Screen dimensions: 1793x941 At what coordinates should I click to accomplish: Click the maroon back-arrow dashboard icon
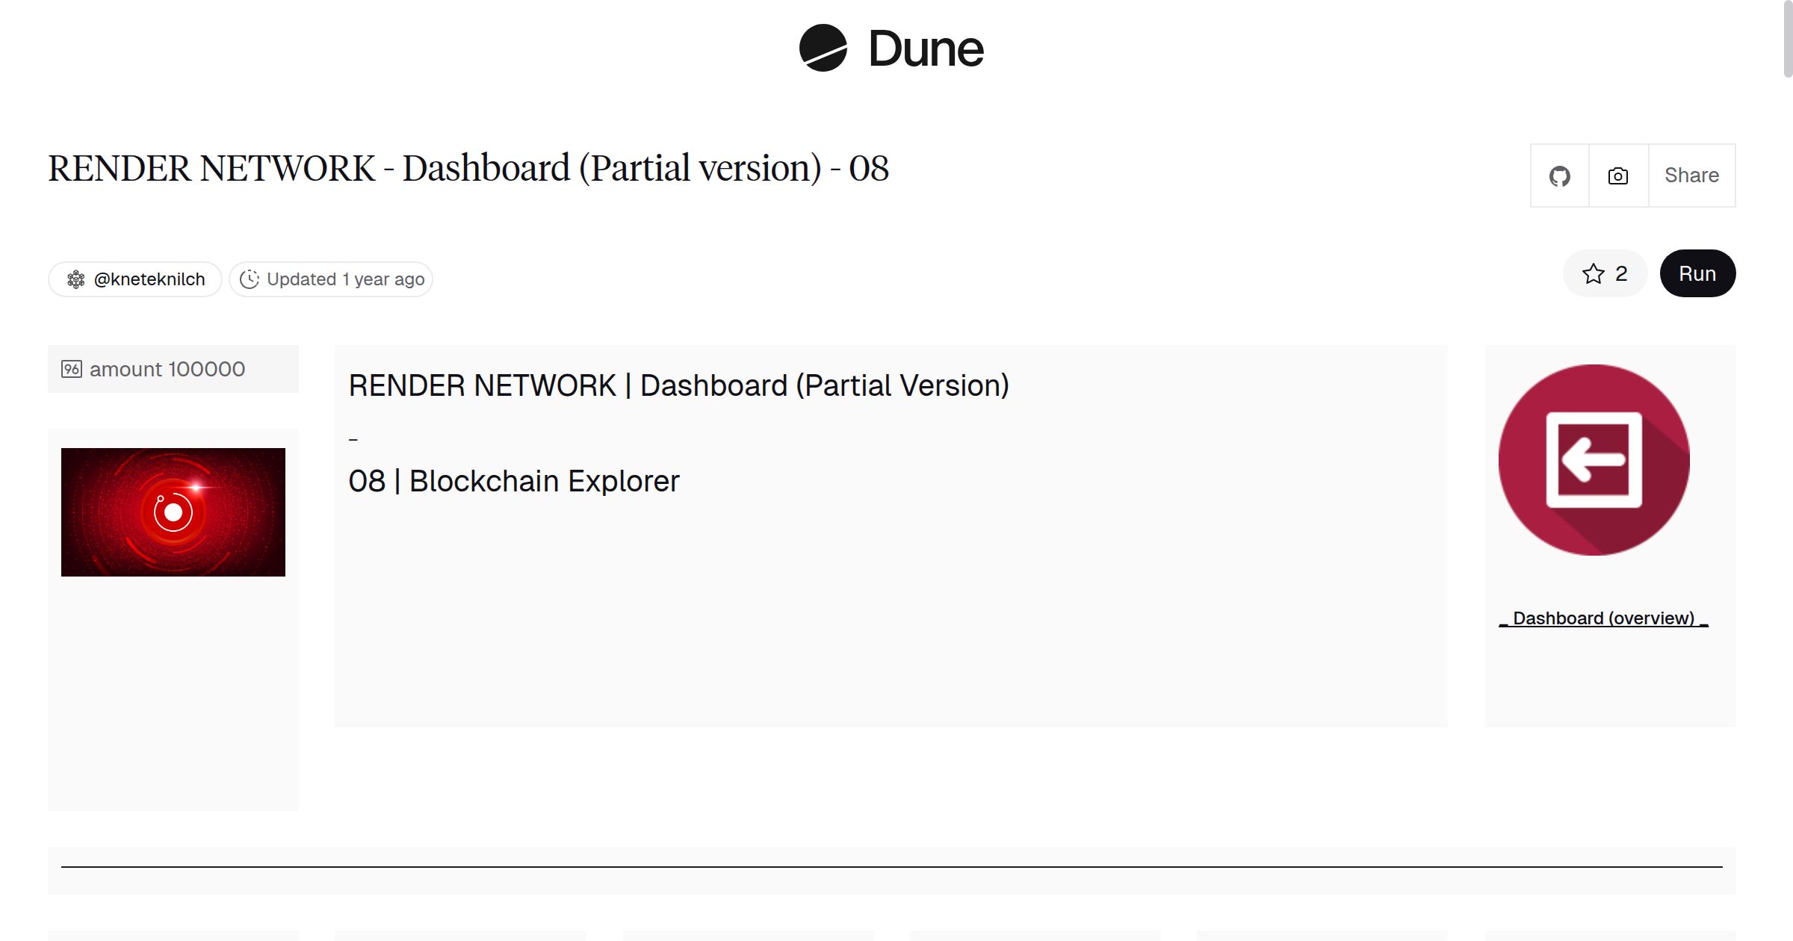(x=1593, y=462)
